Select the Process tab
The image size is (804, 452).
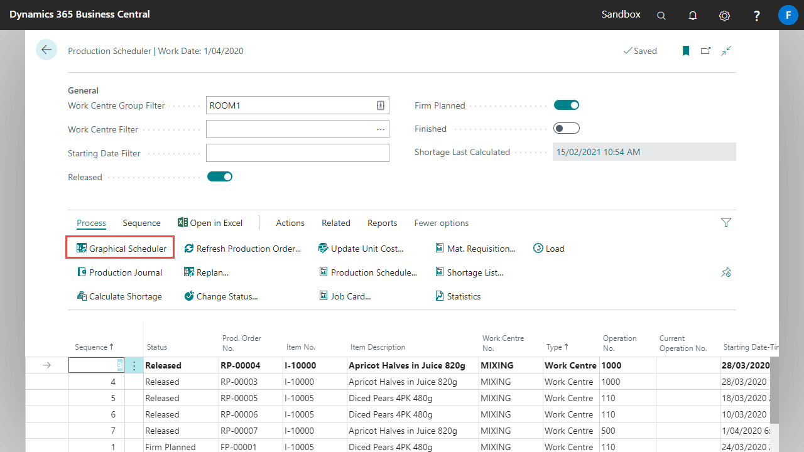click(91, 223)
